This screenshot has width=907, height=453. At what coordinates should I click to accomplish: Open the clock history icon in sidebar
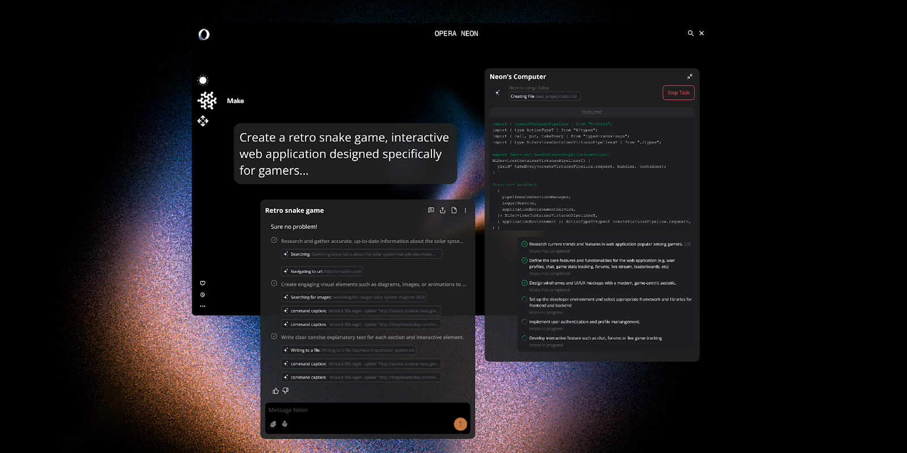coord(202,295)
